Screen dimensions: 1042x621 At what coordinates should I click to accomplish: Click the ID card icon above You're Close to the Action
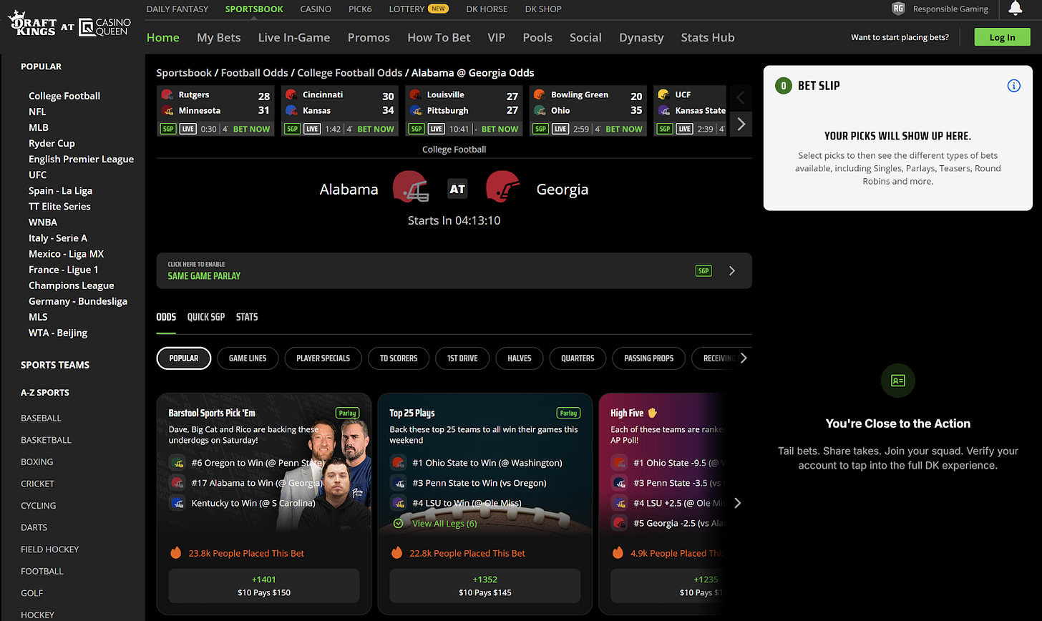(x=897, y=381)
